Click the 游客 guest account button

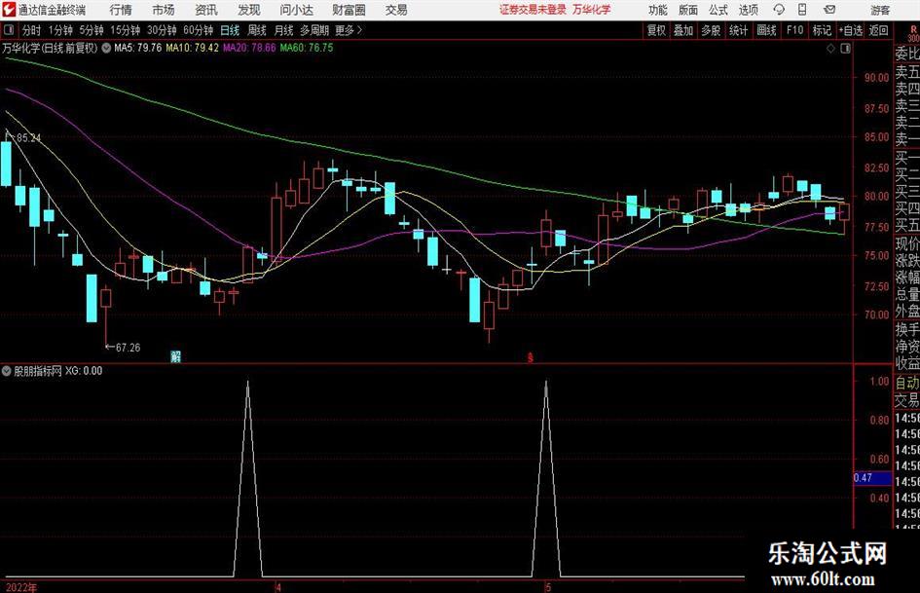point(879,10)
